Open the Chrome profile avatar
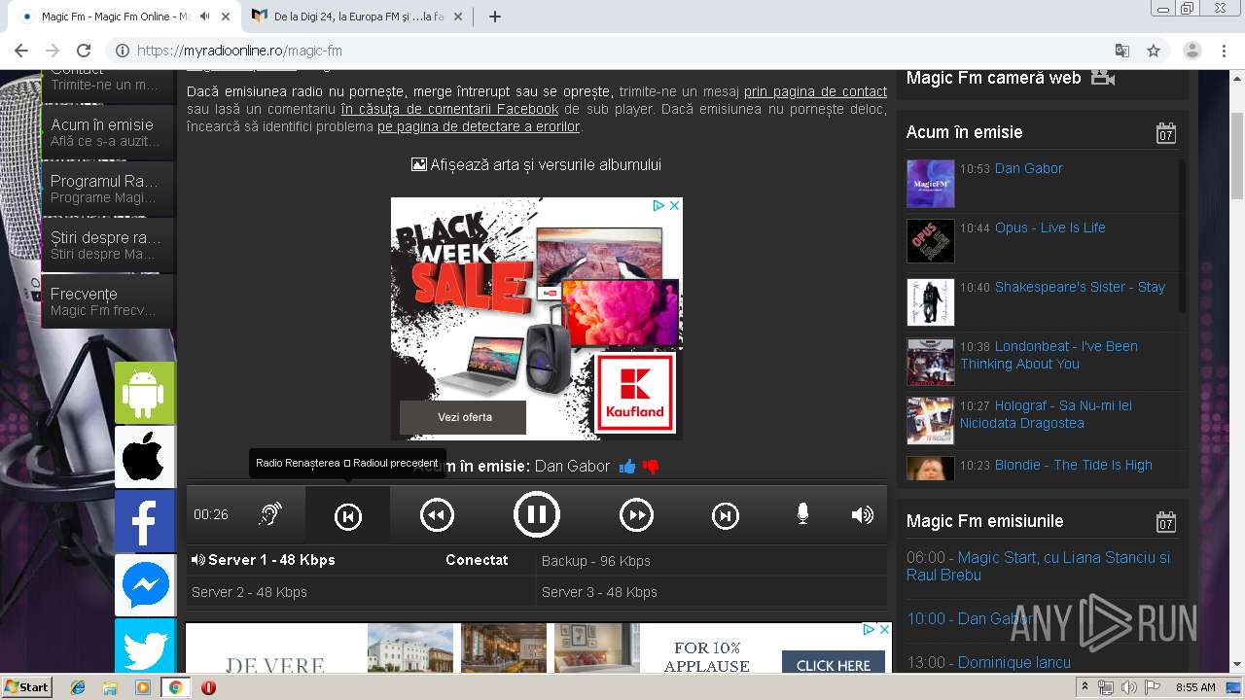This screenshot has width=1245, height=700. 1192,51
